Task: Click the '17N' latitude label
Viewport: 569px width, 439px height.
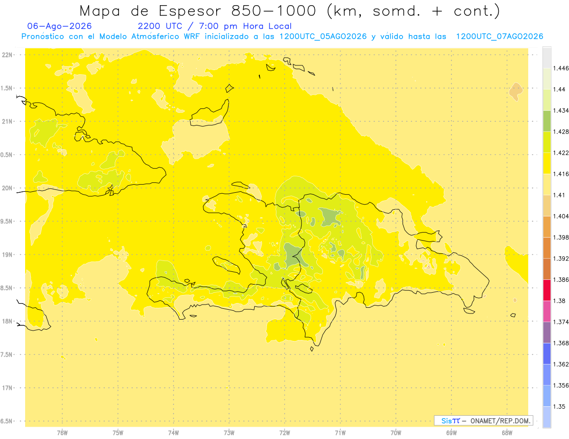Action: (x=7, y=388)
